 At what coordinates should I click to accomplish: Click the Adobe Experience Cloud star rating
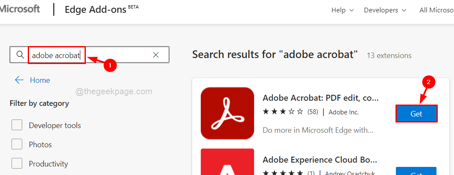coord(283,173)
